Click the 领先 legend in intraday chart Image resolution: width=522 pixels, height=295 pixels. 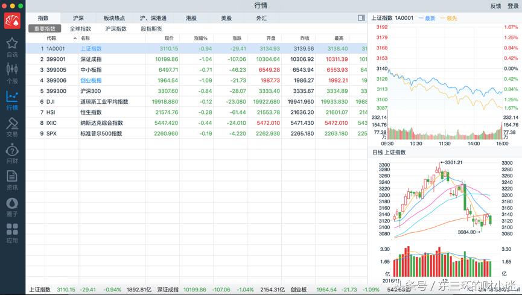448,18
